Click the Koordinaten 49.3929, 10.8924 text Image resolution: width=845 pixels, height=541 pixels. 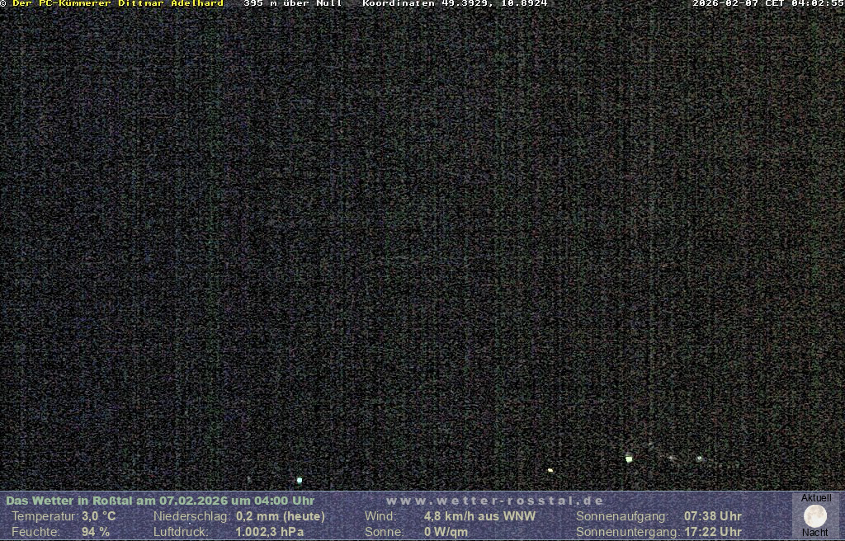pyautogui.click(x=455, y=3)
